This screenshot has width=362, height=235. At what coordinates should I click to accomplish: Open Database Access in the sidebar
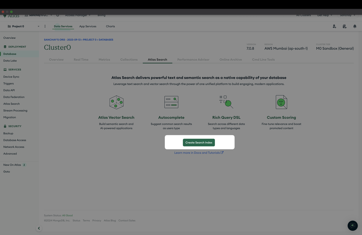15,140
